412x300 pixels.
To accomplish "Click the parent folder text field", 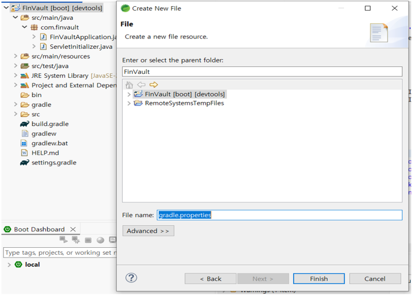I will pyautogui.click(x=262, y=71).
